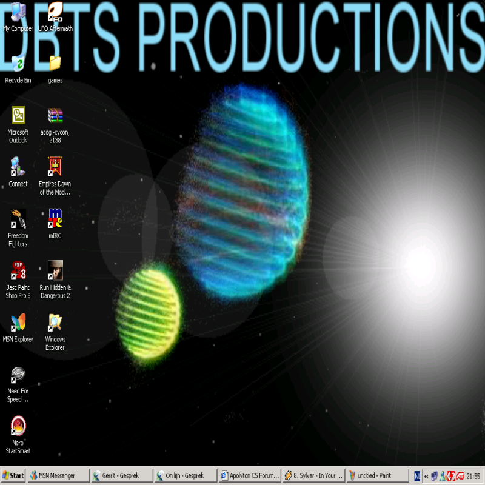Select the UFO Aftermath shortcut
This screenshot has width=485, height=485.
pyautogui.click(x=55, y=12)
